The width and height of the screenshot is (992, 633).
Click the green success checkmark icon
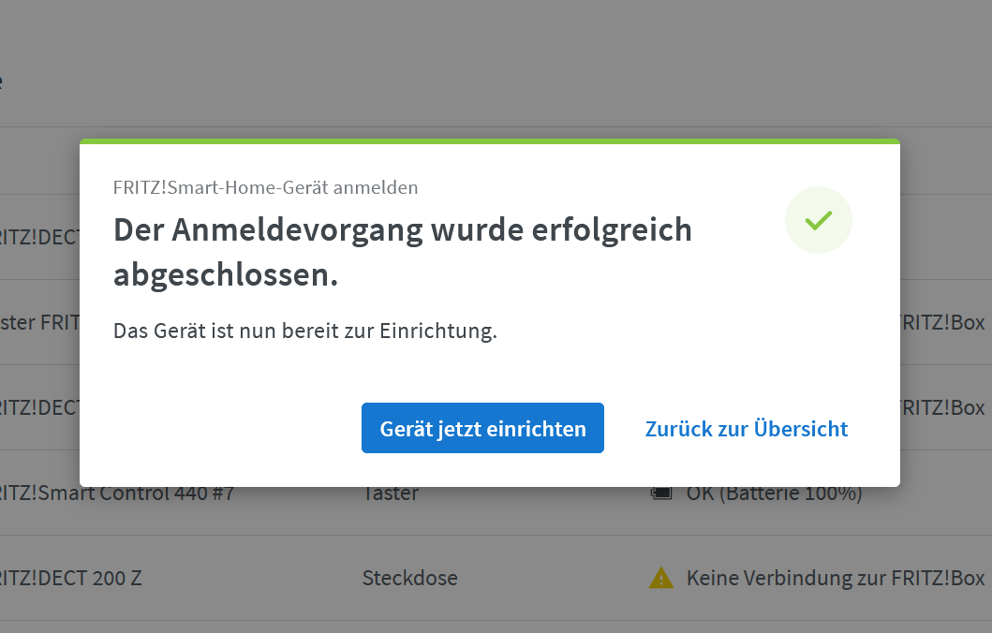point(818,220)
